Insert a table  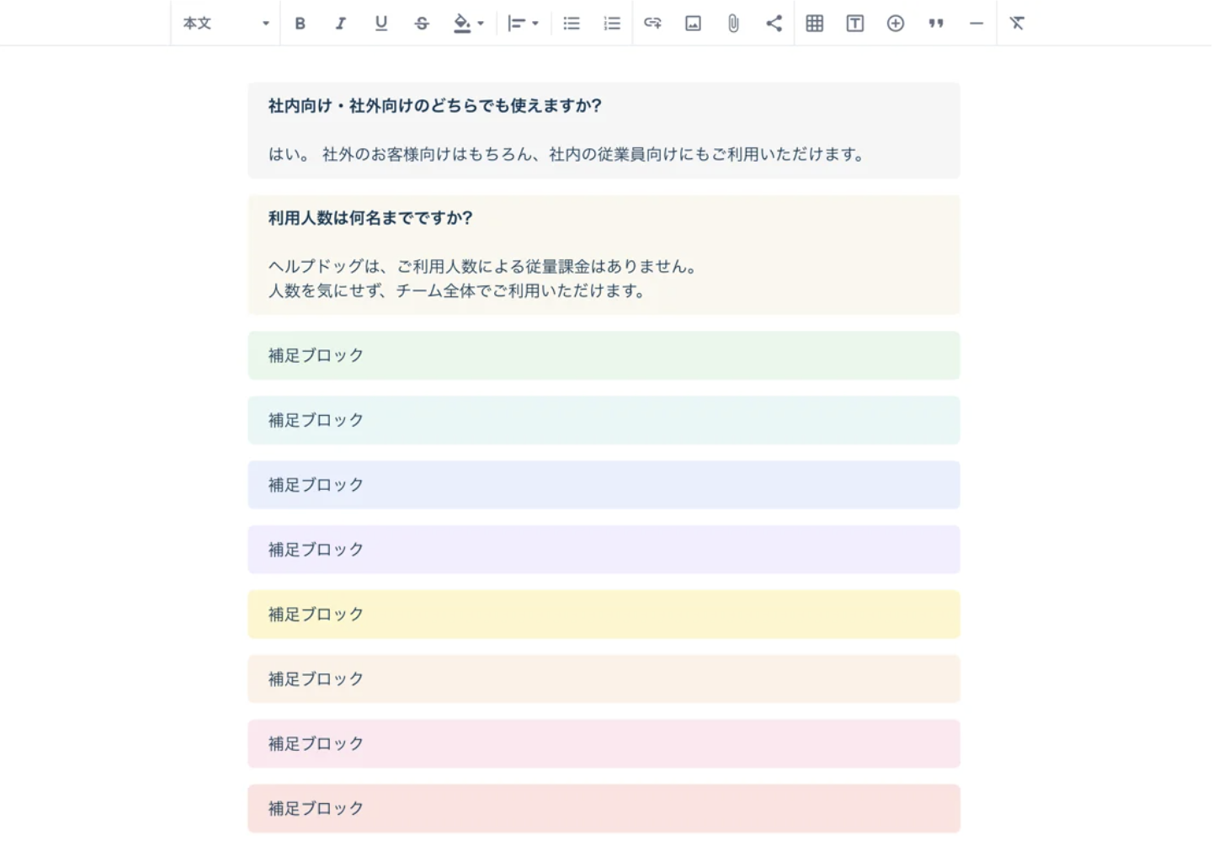[x=814, y=24]
